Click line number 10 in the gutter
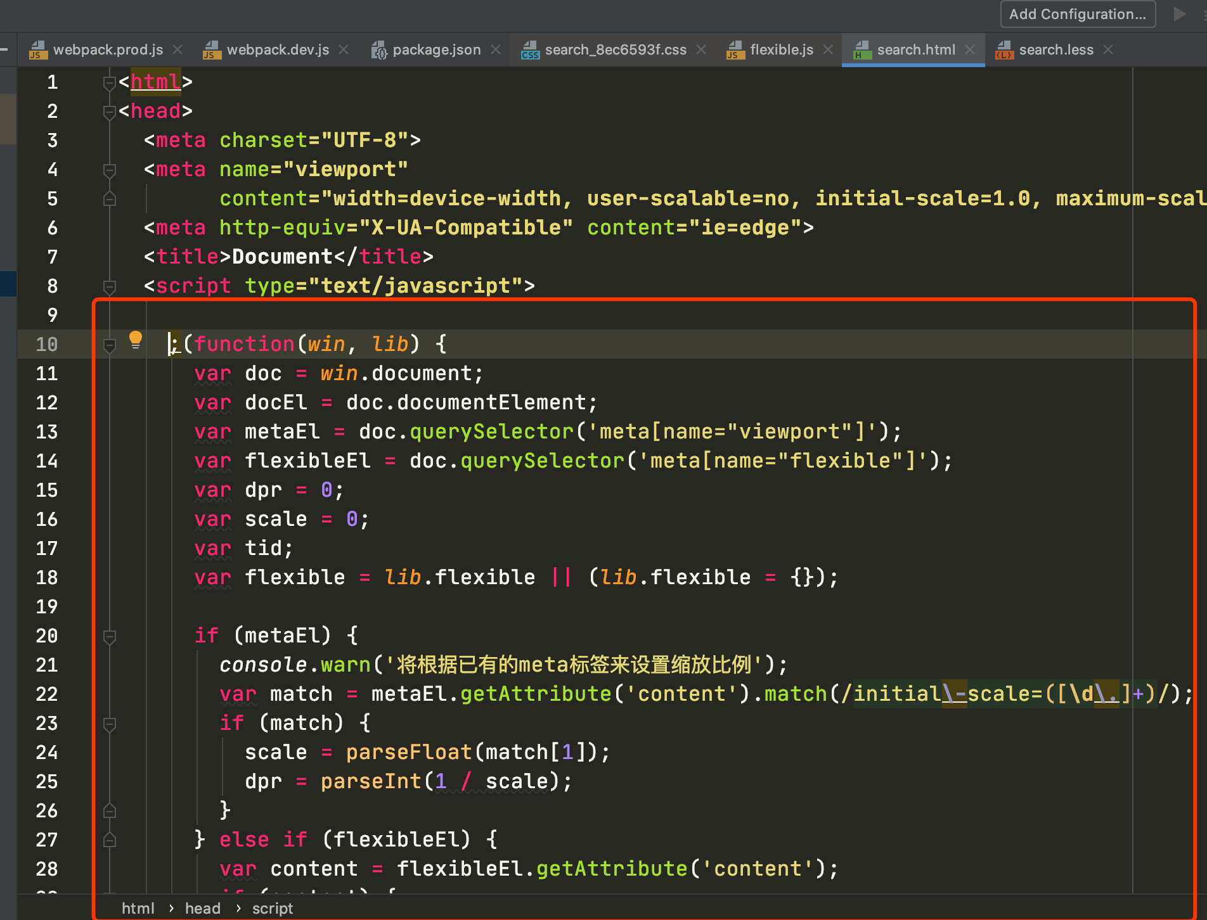The image size is (1207, 920). coord(47,344)
